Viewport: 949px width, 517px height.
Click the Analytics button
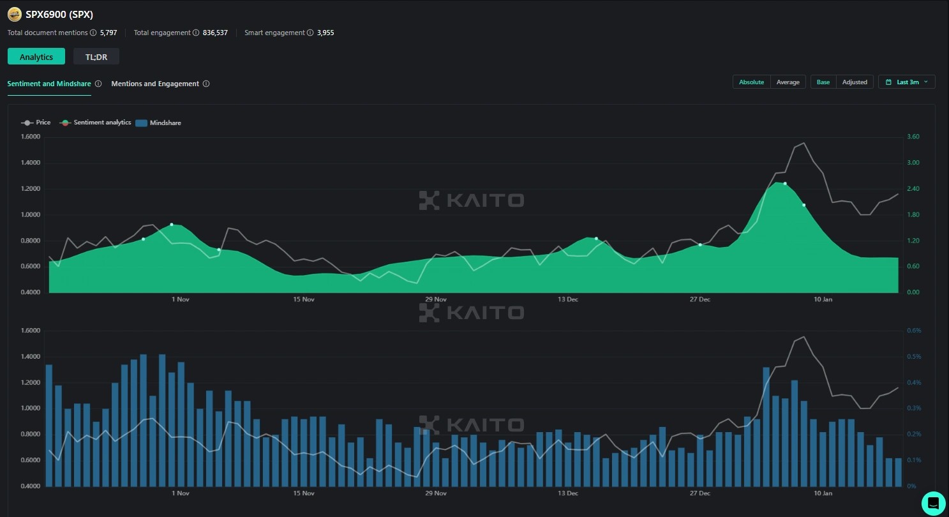(x=36, y=57)
